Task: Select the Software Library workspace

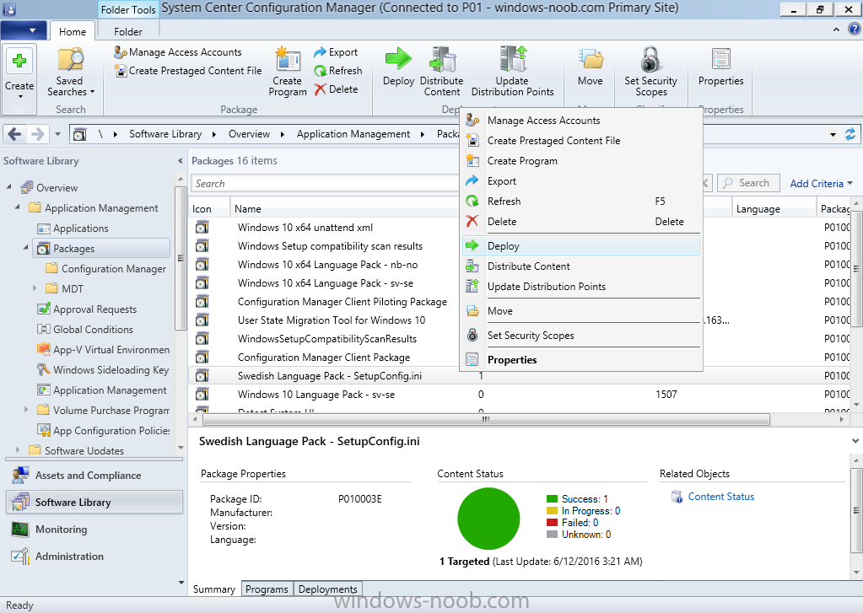Action: click(x=94, y=503)
